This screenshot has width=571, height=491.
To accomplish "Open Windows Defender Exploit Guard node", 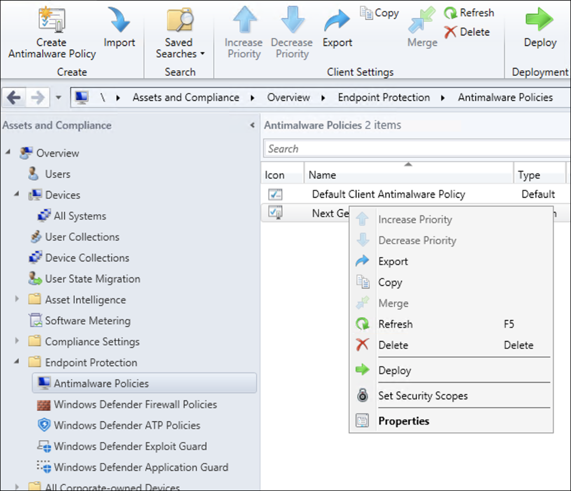I will pos(130,446).
